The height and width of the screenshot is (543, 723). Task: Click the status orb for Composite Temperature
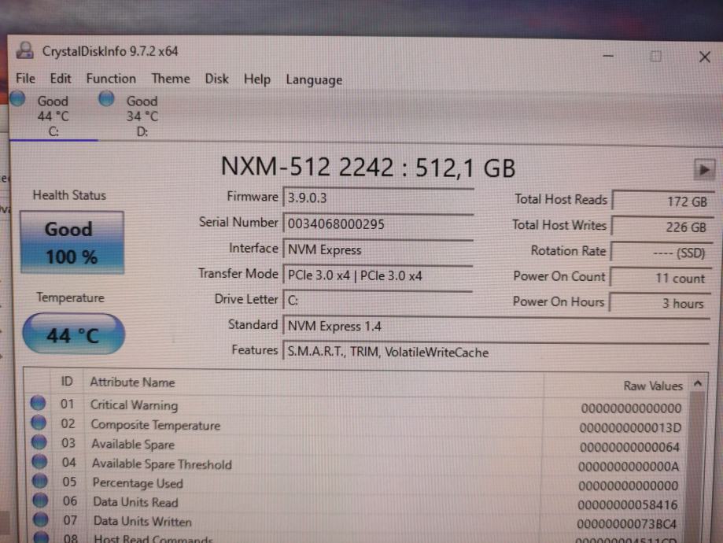pos(39,422)
